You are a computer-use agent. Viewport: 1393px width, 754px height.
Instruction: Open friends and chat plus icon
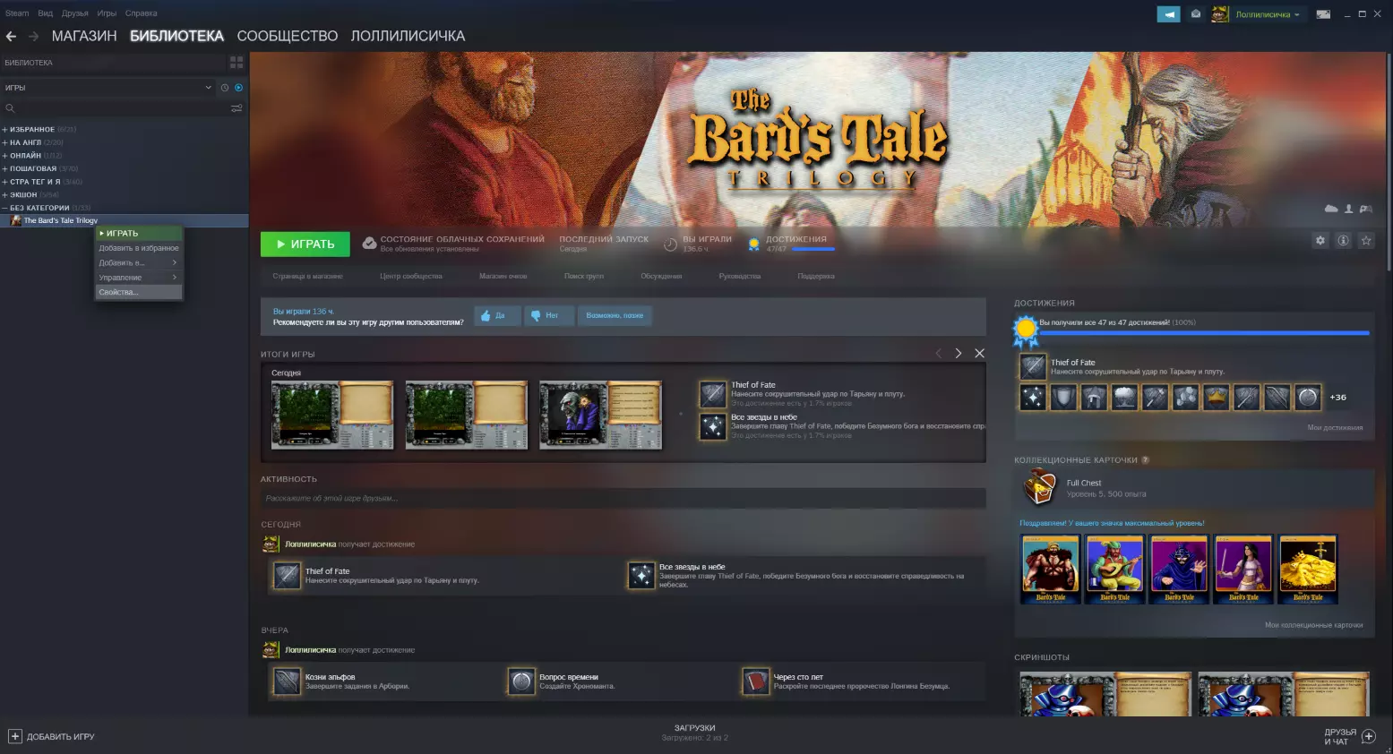[1368, 736]
